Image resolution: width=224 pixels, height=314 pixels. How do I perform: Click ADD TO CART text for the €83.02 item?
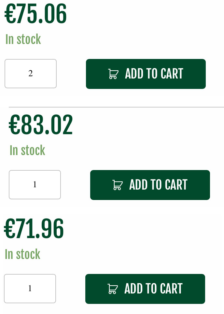[158, 185]
